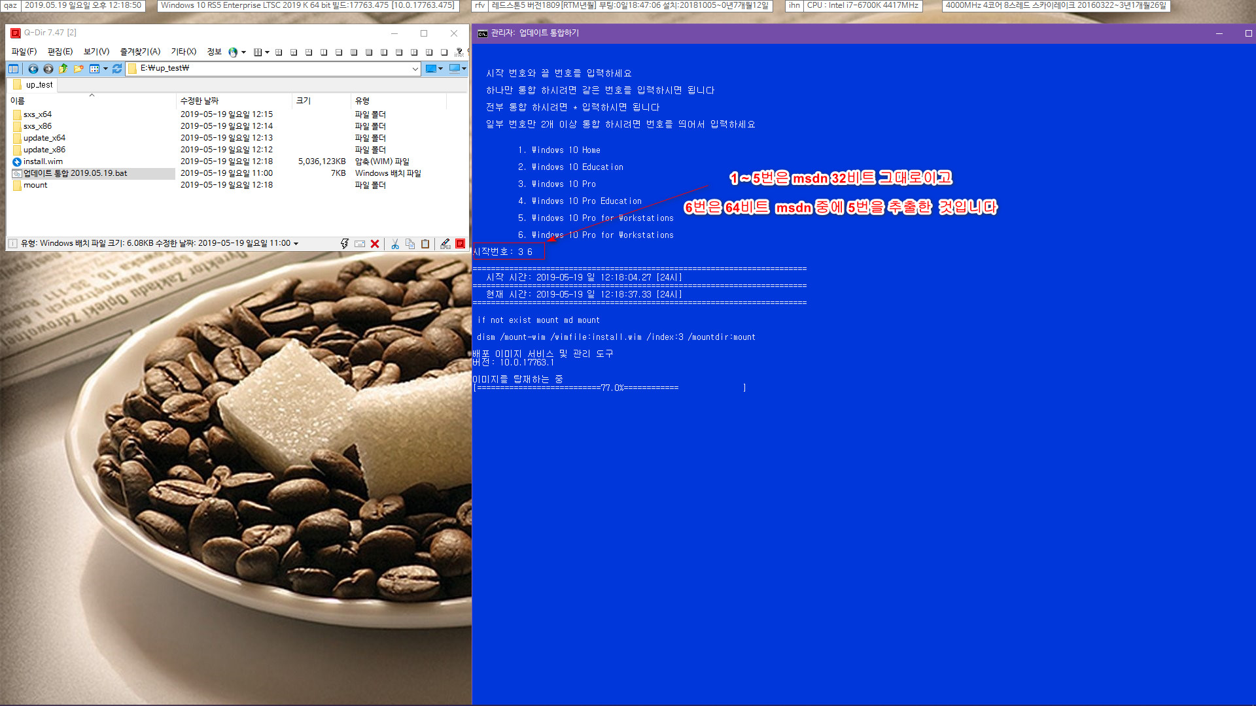Image resolution: width=1256 pixels, height=706 pixels.
Task: Open the 정보 menu
Action: pos(215,52)
